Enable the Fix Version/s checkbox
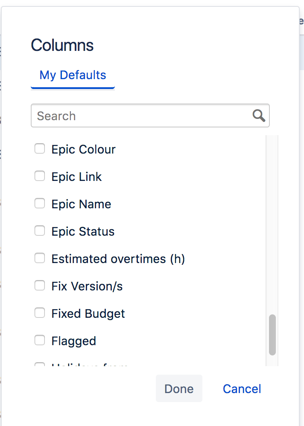304x426 pixels. pyautogui.click(x=40, y=286)
